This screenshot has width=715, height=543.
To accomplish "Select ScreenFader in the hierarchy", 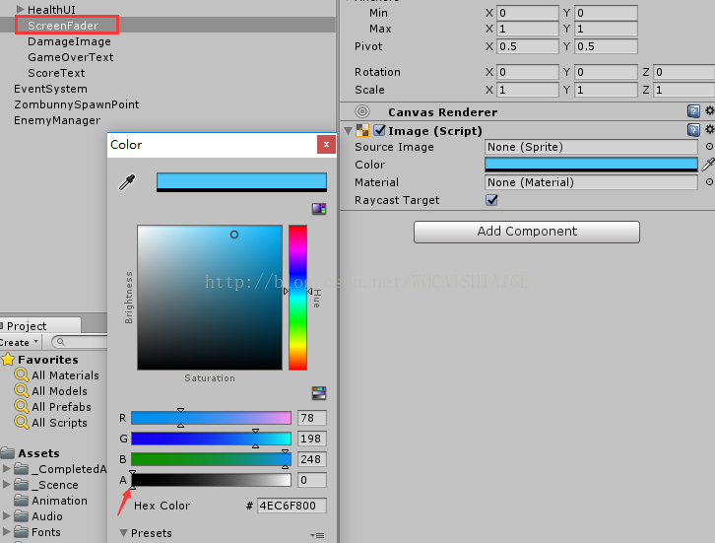I will tap(63, 26).
